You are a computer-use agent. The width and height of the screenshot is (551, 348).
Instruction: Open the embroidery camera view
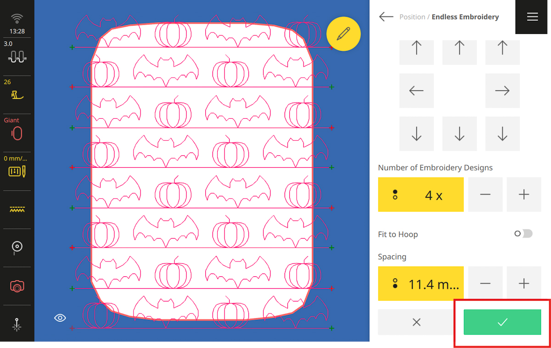click(x=17, y=286)
